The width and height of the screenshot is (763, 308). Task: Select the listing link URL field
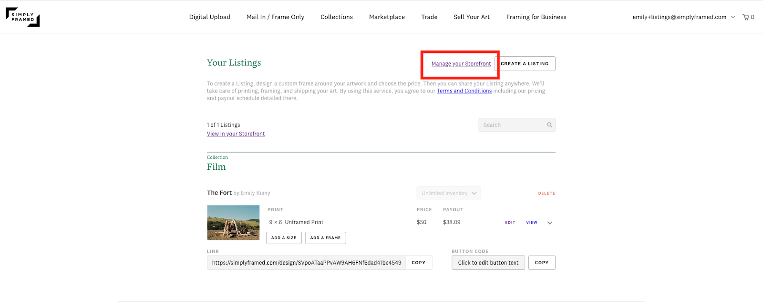(306, 263)
